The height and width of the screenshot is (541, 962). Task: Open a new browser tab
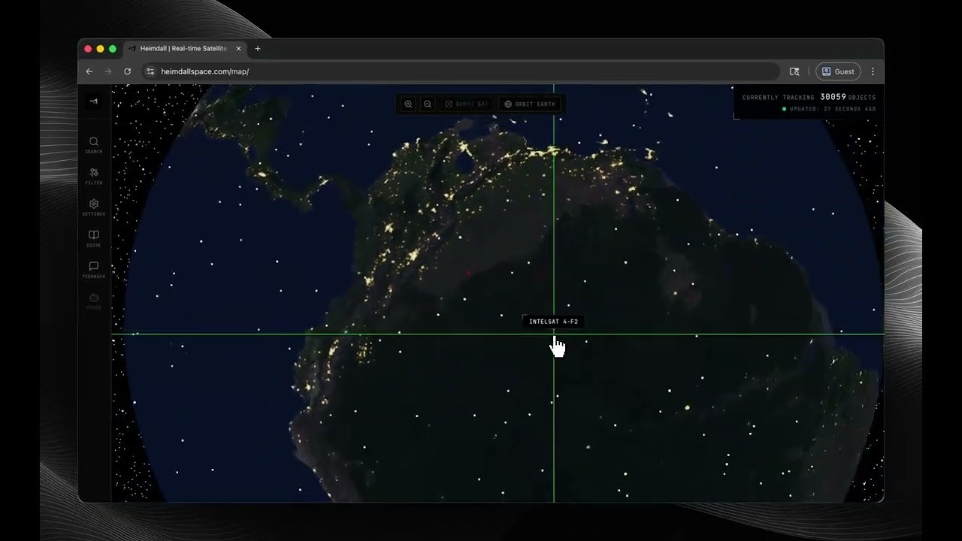tap(258, 49)
